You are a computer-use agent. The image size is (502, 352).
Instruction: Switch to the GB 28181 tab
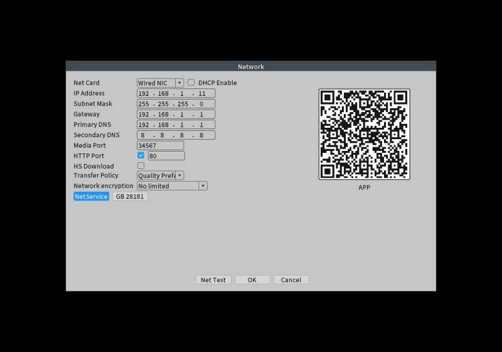click(130, 197)
